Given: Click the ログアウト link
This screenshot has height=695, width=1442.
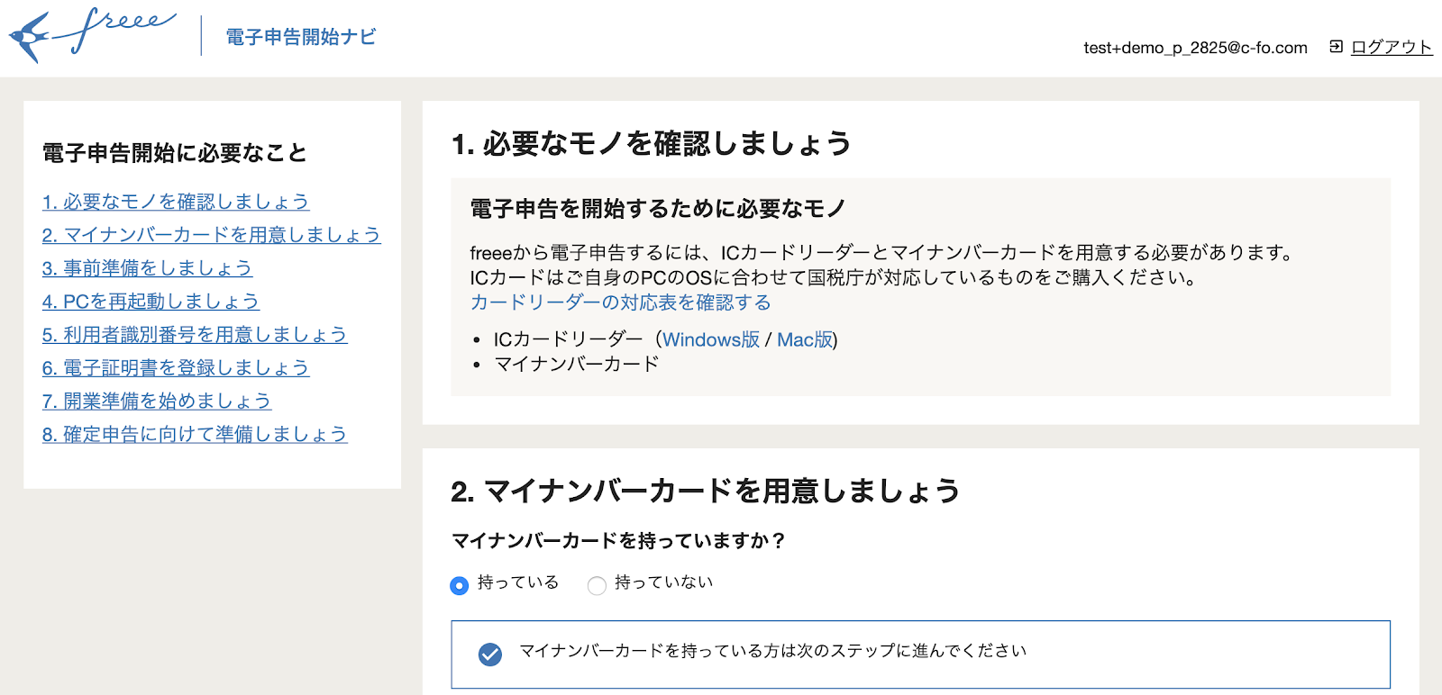Looking at the screenshot, I should (1391, 47).
